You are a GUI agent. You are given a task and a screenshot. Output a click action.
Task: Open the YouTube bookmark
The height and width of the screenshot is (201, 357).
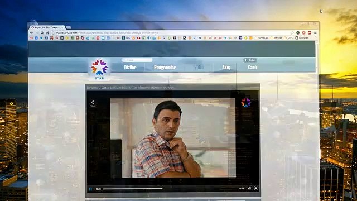coord(138,38)
